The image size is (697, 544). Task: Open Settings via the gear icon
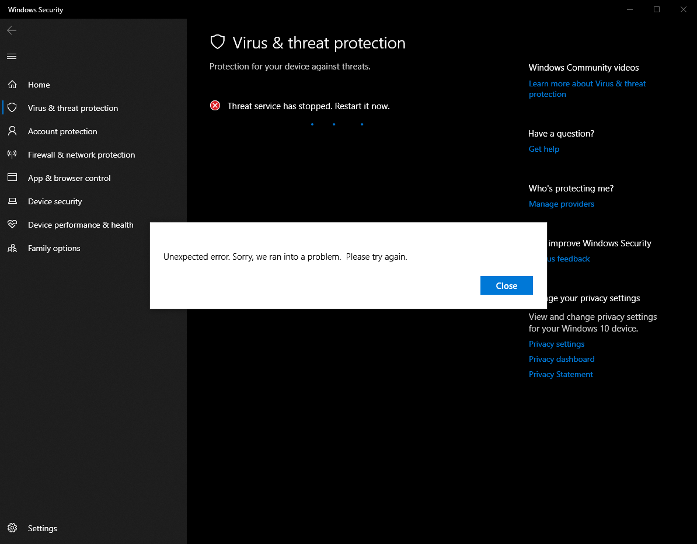tap(12, 528)
